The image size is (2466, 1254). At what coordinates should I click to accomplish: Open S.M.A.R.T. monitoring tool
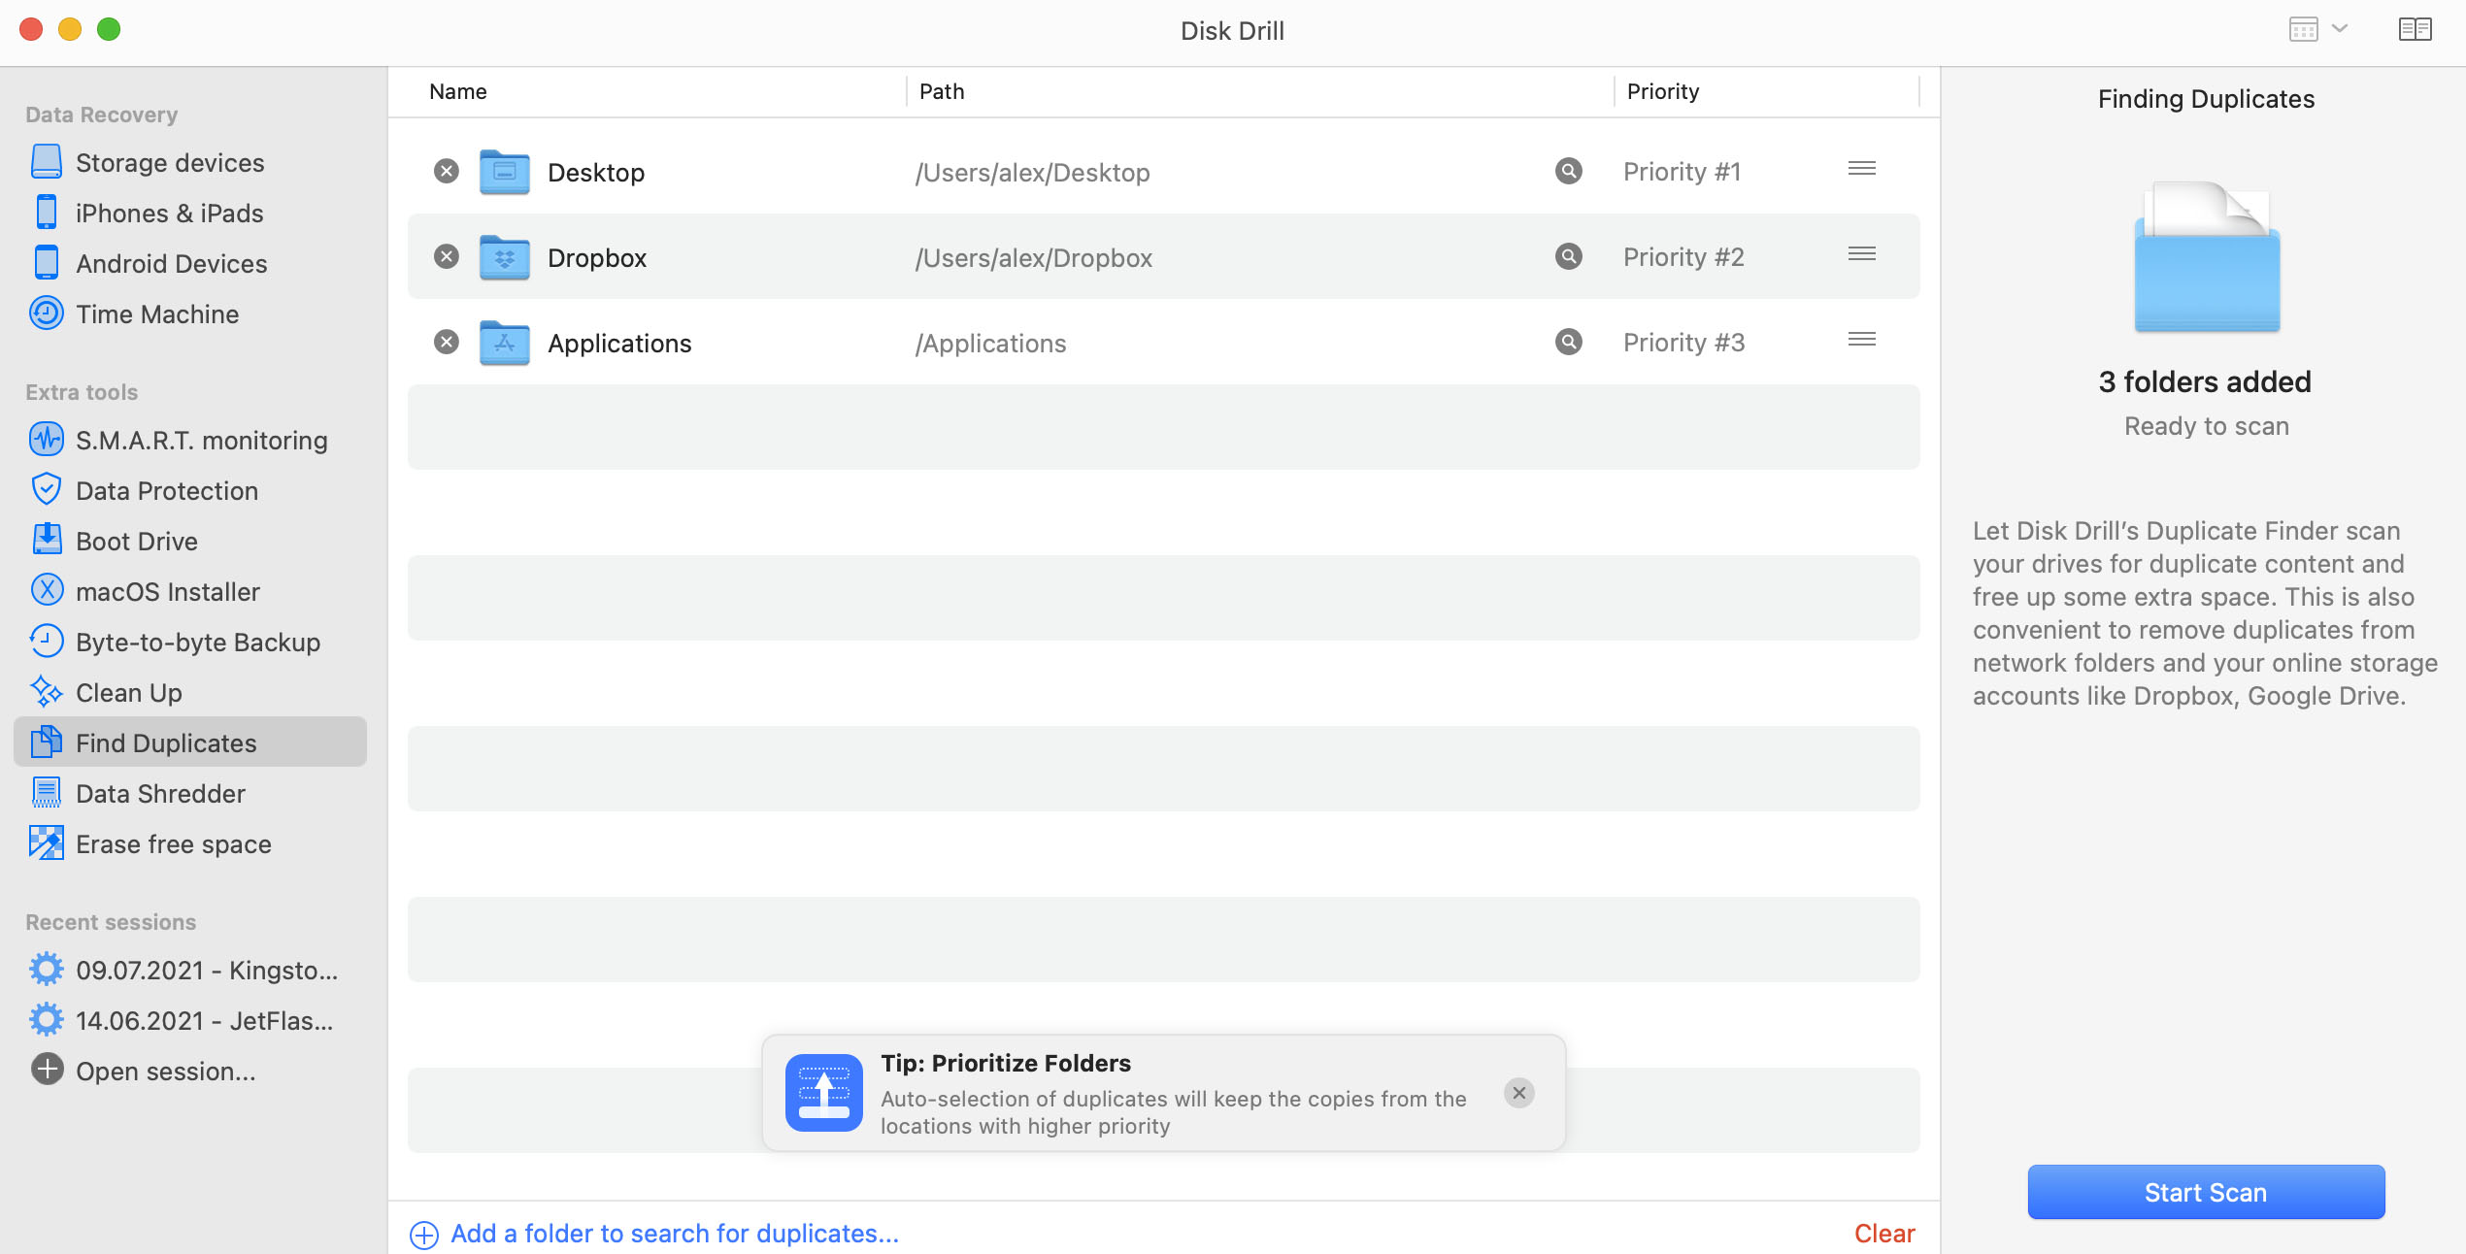[190, 441]
